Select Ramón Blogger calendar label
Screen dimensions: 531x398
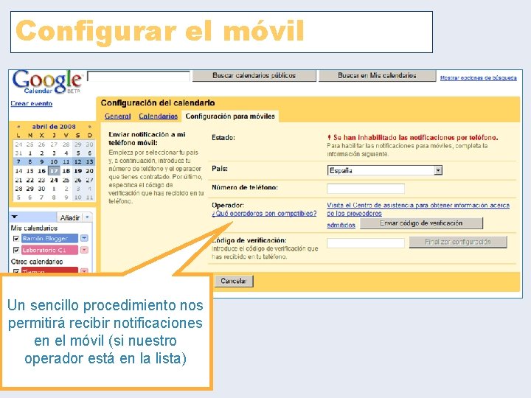click(x=49, y=239)
